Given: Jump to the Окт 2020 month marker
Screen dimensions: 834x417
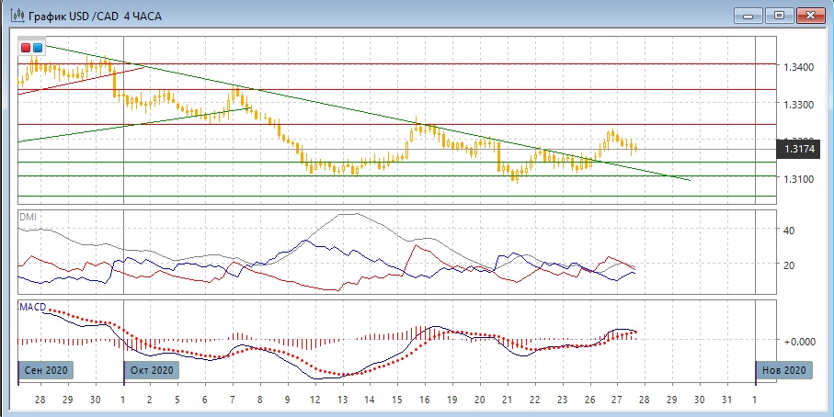Looking at the screenshot, I should pyautogui.click(x=152, y=370).
